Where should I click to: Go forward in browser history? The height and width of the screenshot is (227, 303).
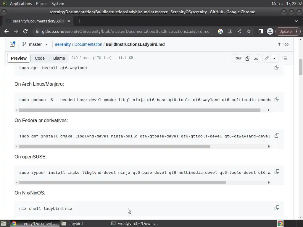(x=16, y=31)
